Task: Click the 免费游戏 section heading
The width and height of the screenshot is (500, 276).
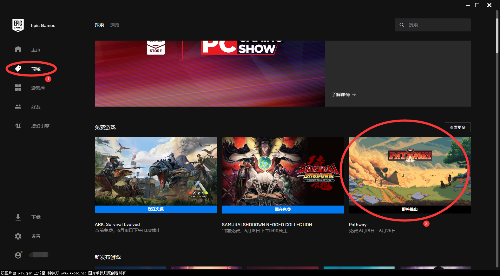Action: tap(105, 127)
